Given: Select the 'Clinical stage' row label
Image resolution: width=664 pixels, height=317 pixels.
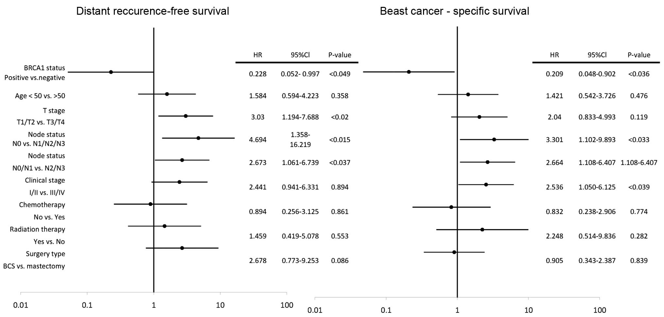Looking at the screenshot, I should tap(45, 180).
